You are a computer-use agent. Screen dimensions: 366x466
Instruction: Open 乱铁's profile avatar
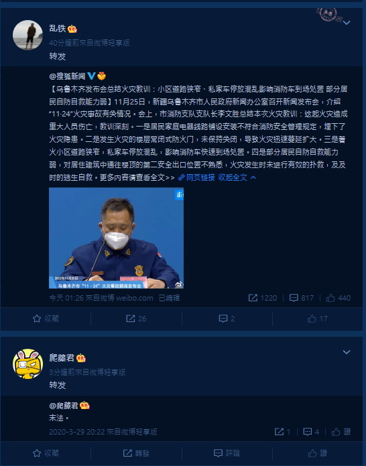tap(27, 35)
